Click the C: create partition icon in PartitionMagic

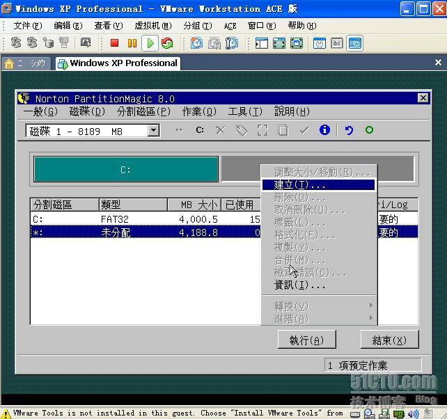click(200, 130)
